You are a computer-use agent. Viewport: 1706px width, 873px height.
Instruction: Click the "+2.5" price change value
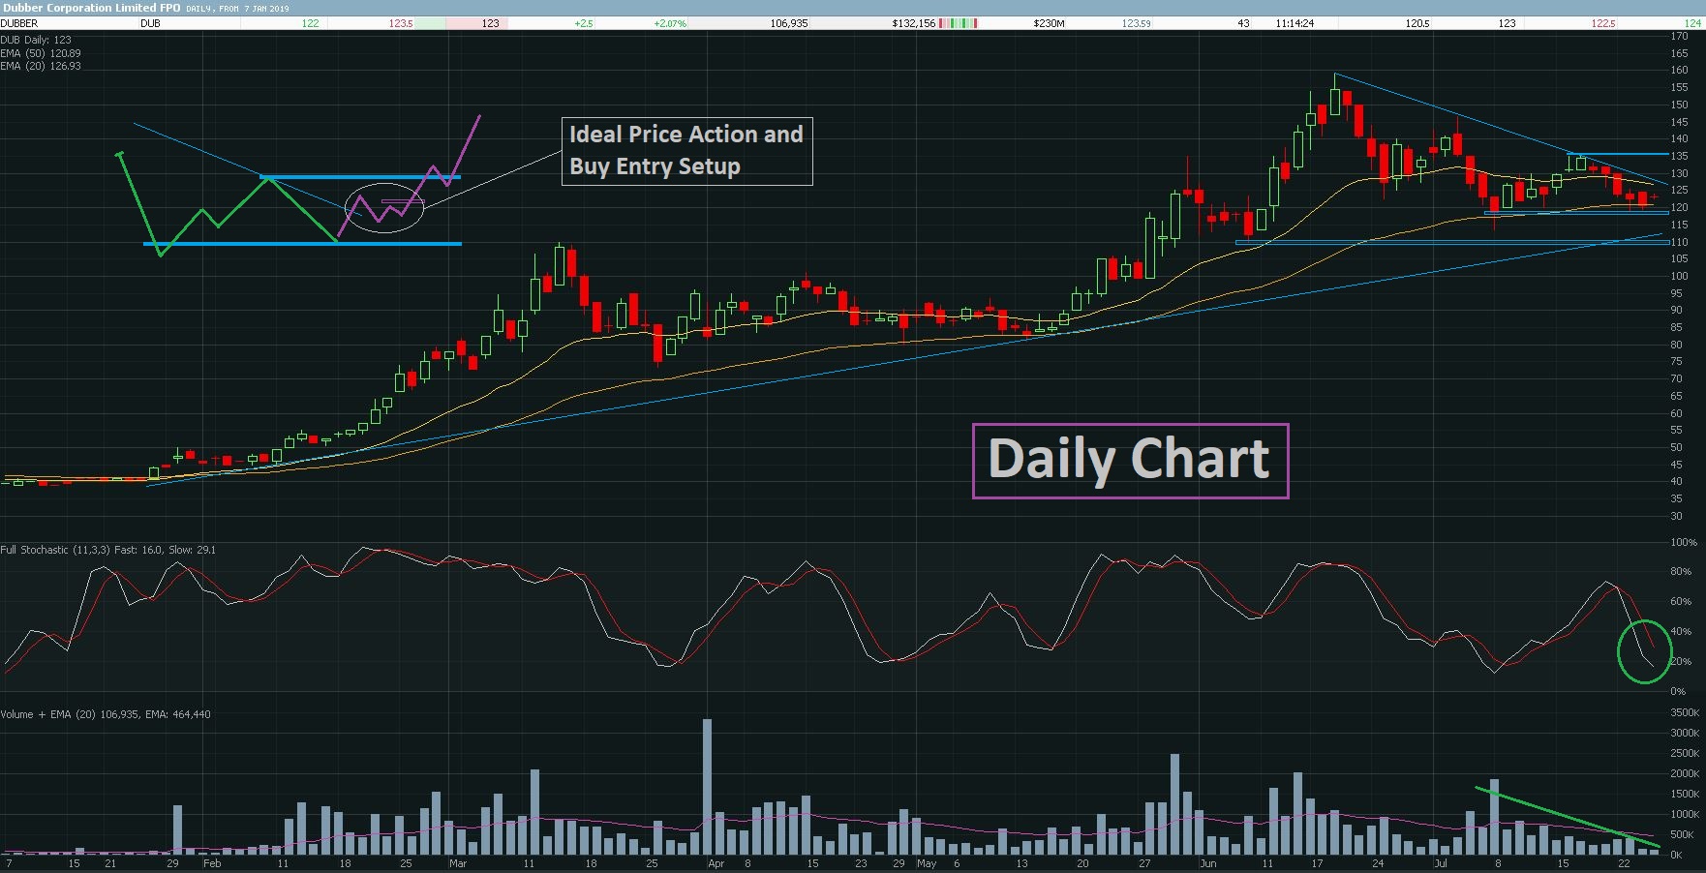point(583,23)
